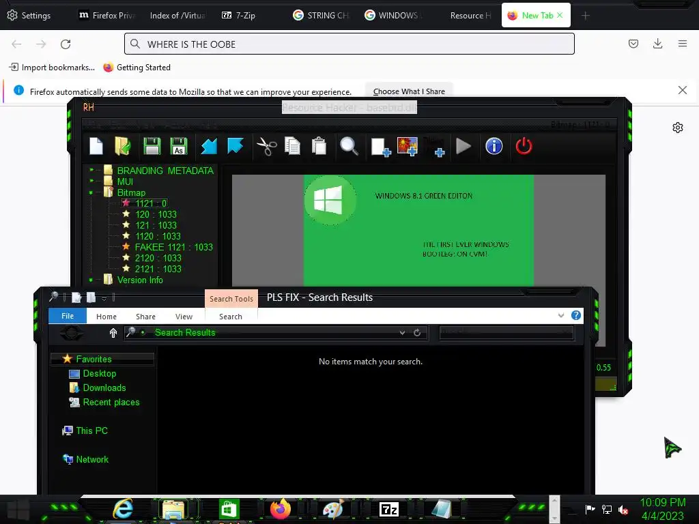Click the red power Exit icon
699x524 pixels.
524,146
